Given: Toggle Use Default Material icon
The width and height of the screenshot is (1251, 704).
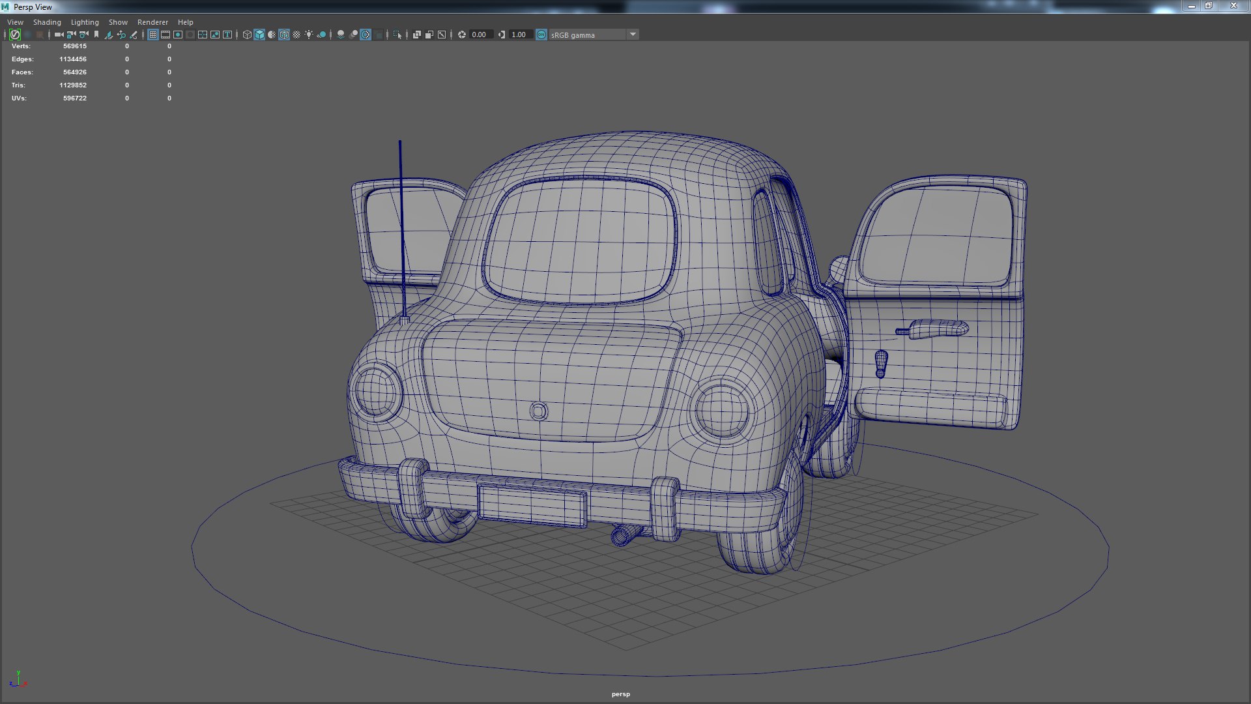Looking at the screenshot, I should tap(272, 35).
